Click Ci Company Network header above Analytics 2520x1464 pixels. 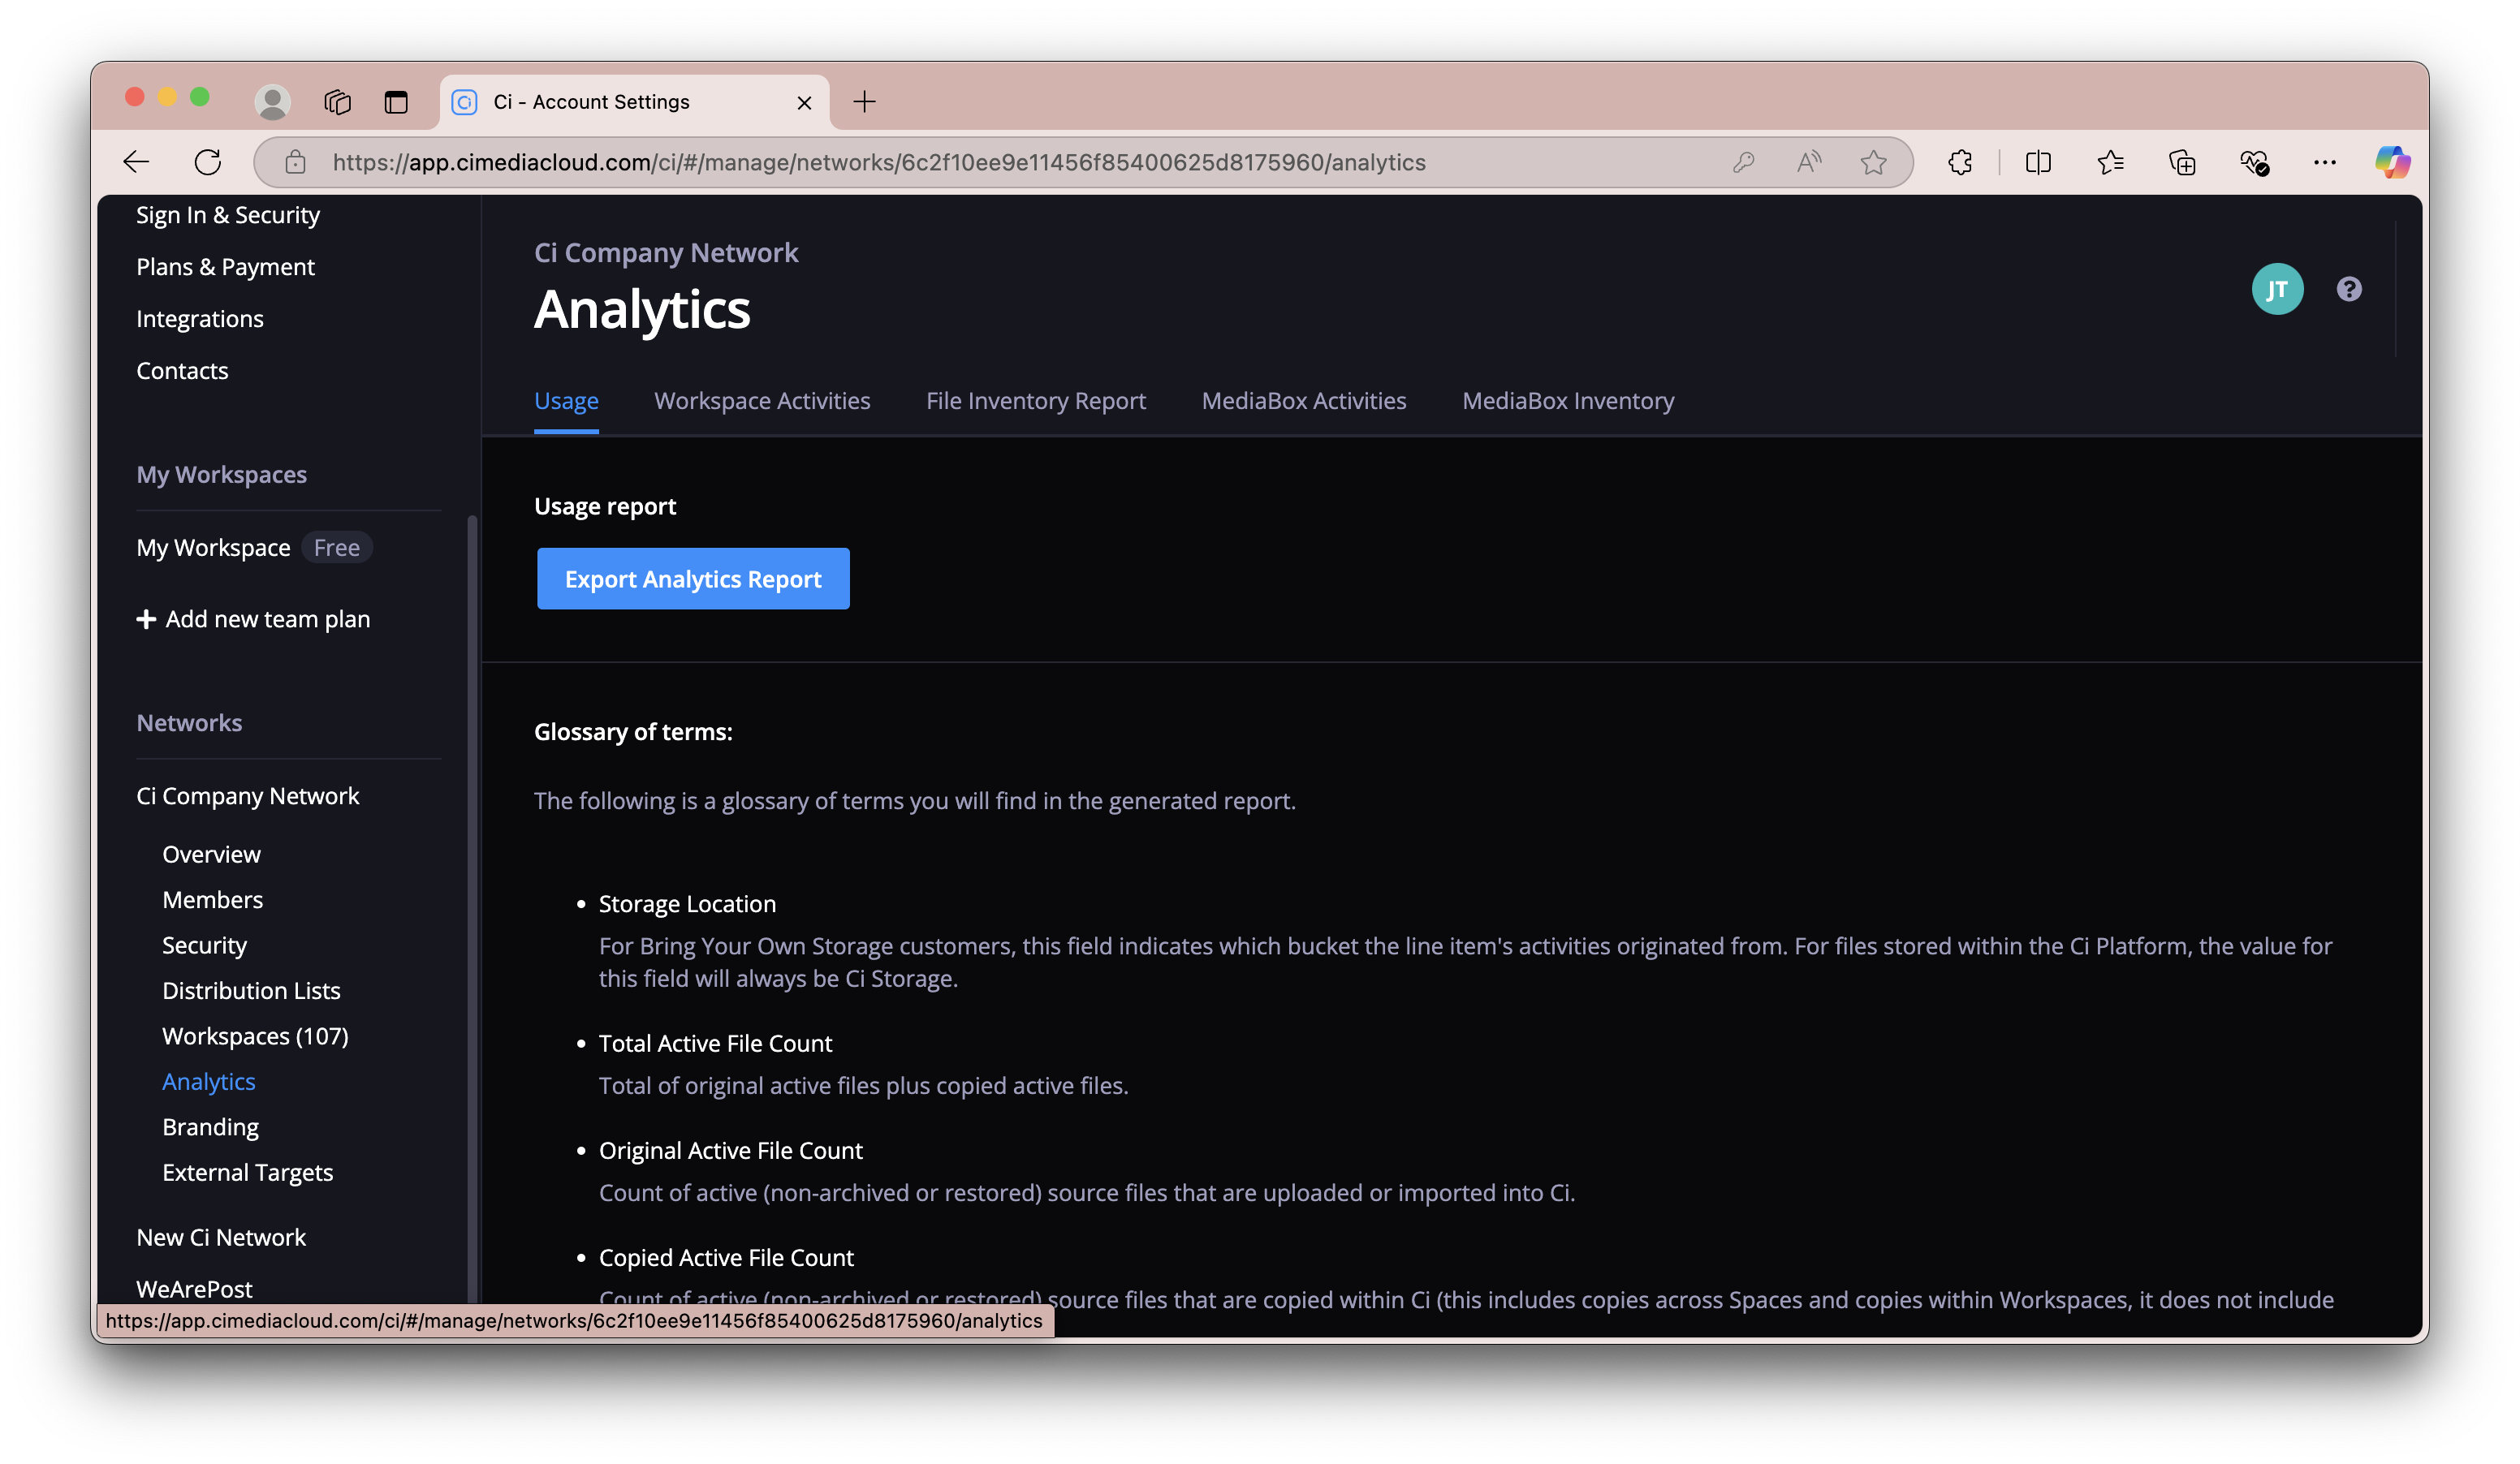pos(666,253)
